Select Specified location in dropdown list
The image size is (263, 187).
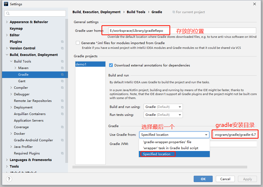174,154
